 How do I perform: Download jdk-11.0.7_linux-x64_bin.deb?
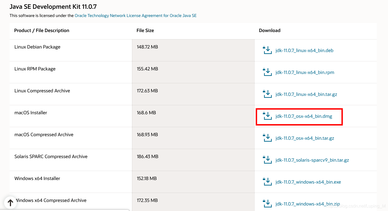point(304,50)
